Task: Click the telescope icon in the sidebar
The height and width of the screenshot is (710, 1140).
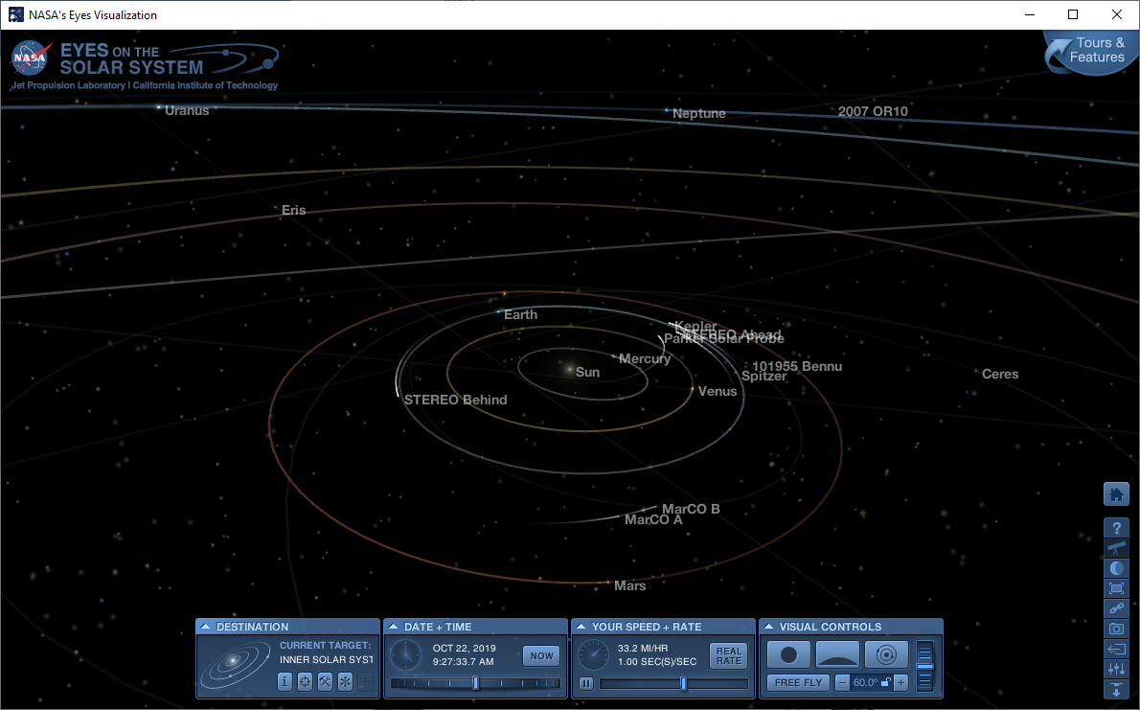Action: [x=1116, y=548]
